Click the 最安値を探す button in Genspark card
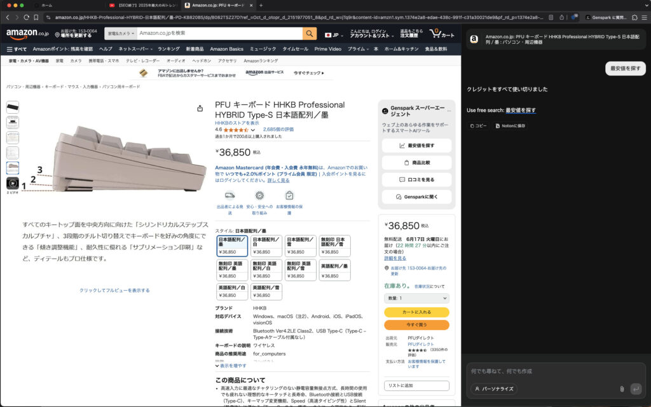The width and height of the screenshot is (651, 407). 416,146
